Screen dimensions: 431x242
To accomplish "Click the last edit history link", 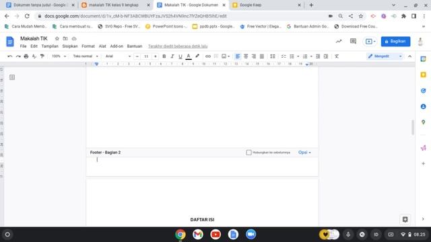I will tap(178, 46).
